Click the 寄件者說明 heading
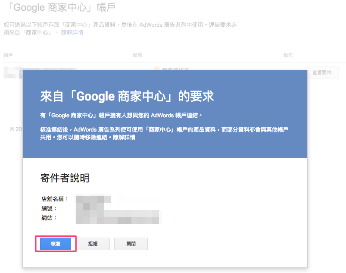The width and height of the screenshot is (346, 273). 65,178
